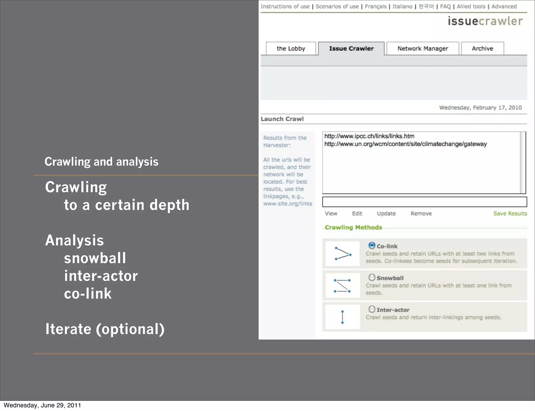Choose the Inter-actor radio option
Screen dimensions: 535x411
(x=372, y=309)
